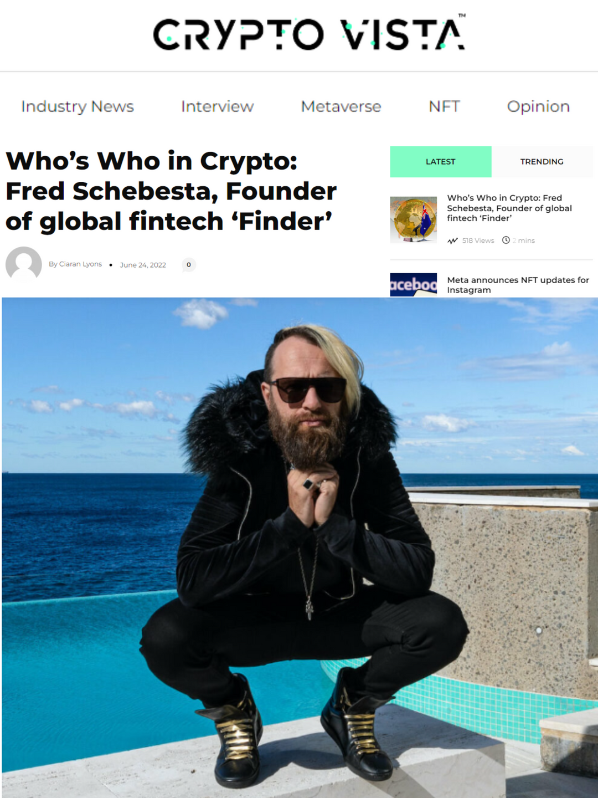Click the featured photo of Fred Schebesta
This screenshot has width=598, height=798.
pyautogui.click(x=300, y=548)
